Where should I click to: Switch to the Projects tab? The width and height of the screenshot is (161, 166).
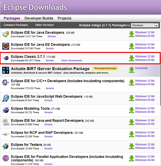click(64, 18)
